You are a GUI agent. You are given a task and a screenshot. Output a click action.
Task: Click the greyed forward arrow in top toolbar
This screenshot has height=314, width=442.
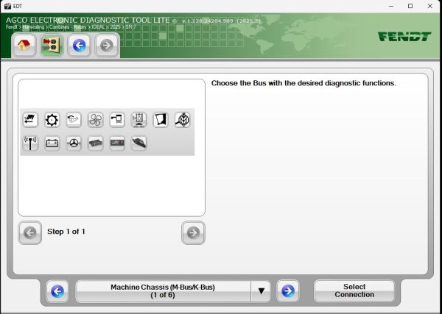pos(107,46)
